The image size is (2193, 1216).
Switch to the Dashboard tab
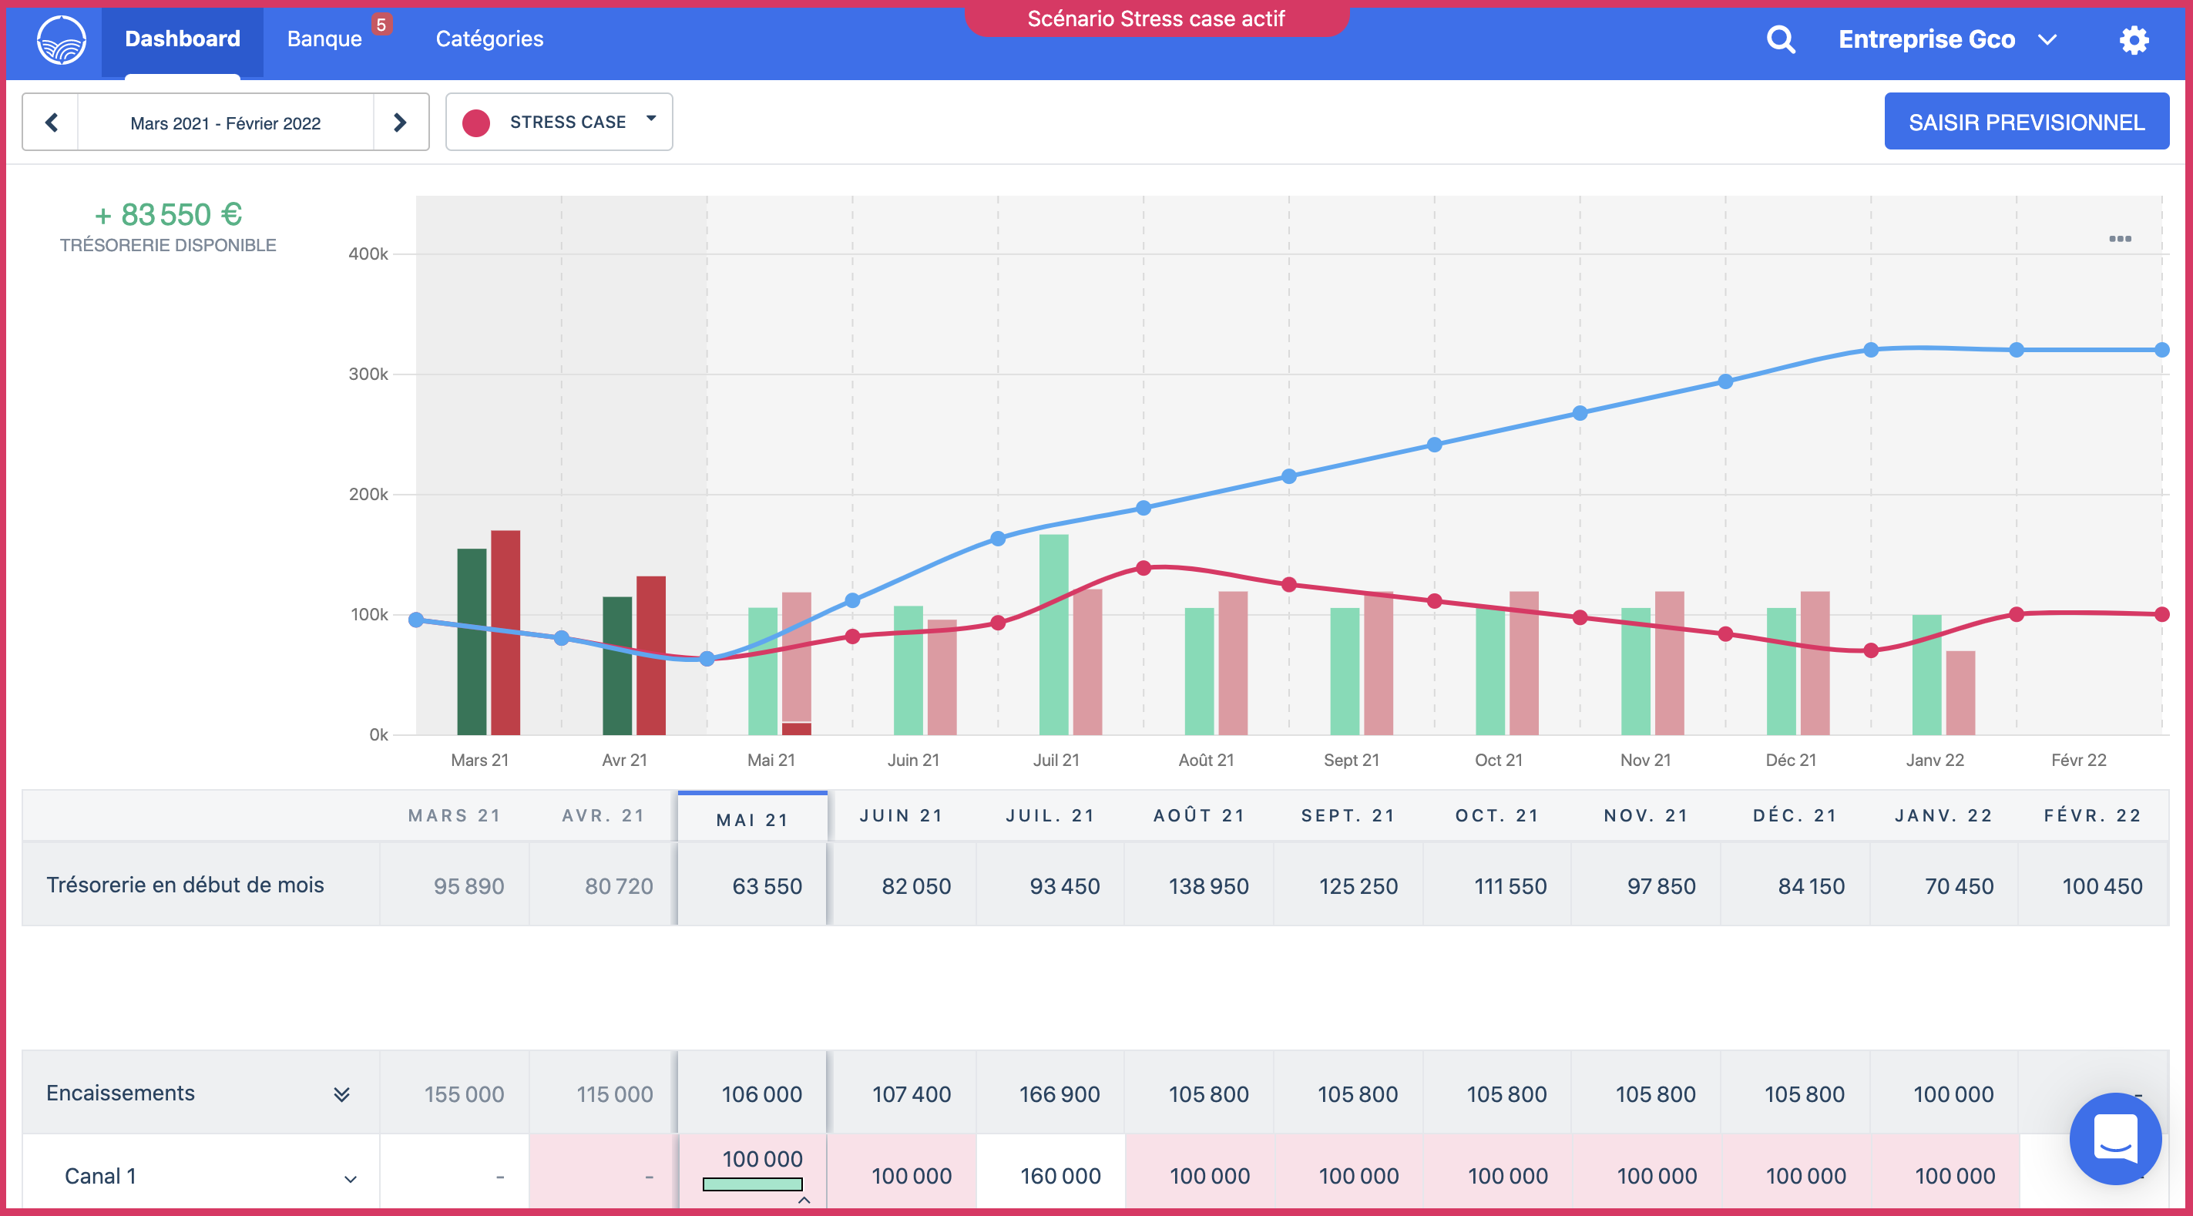[x=181, y=39]
